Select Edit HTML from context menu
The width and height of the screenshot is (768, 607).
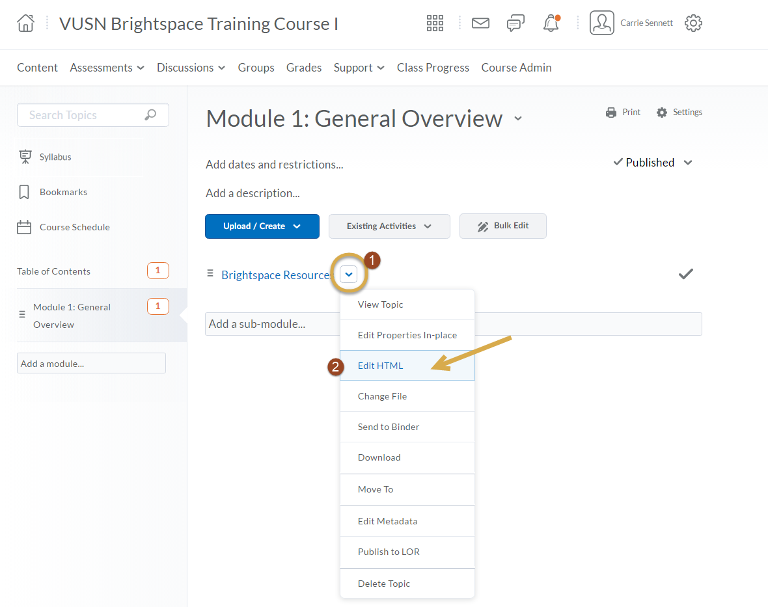tap(381, 366)
